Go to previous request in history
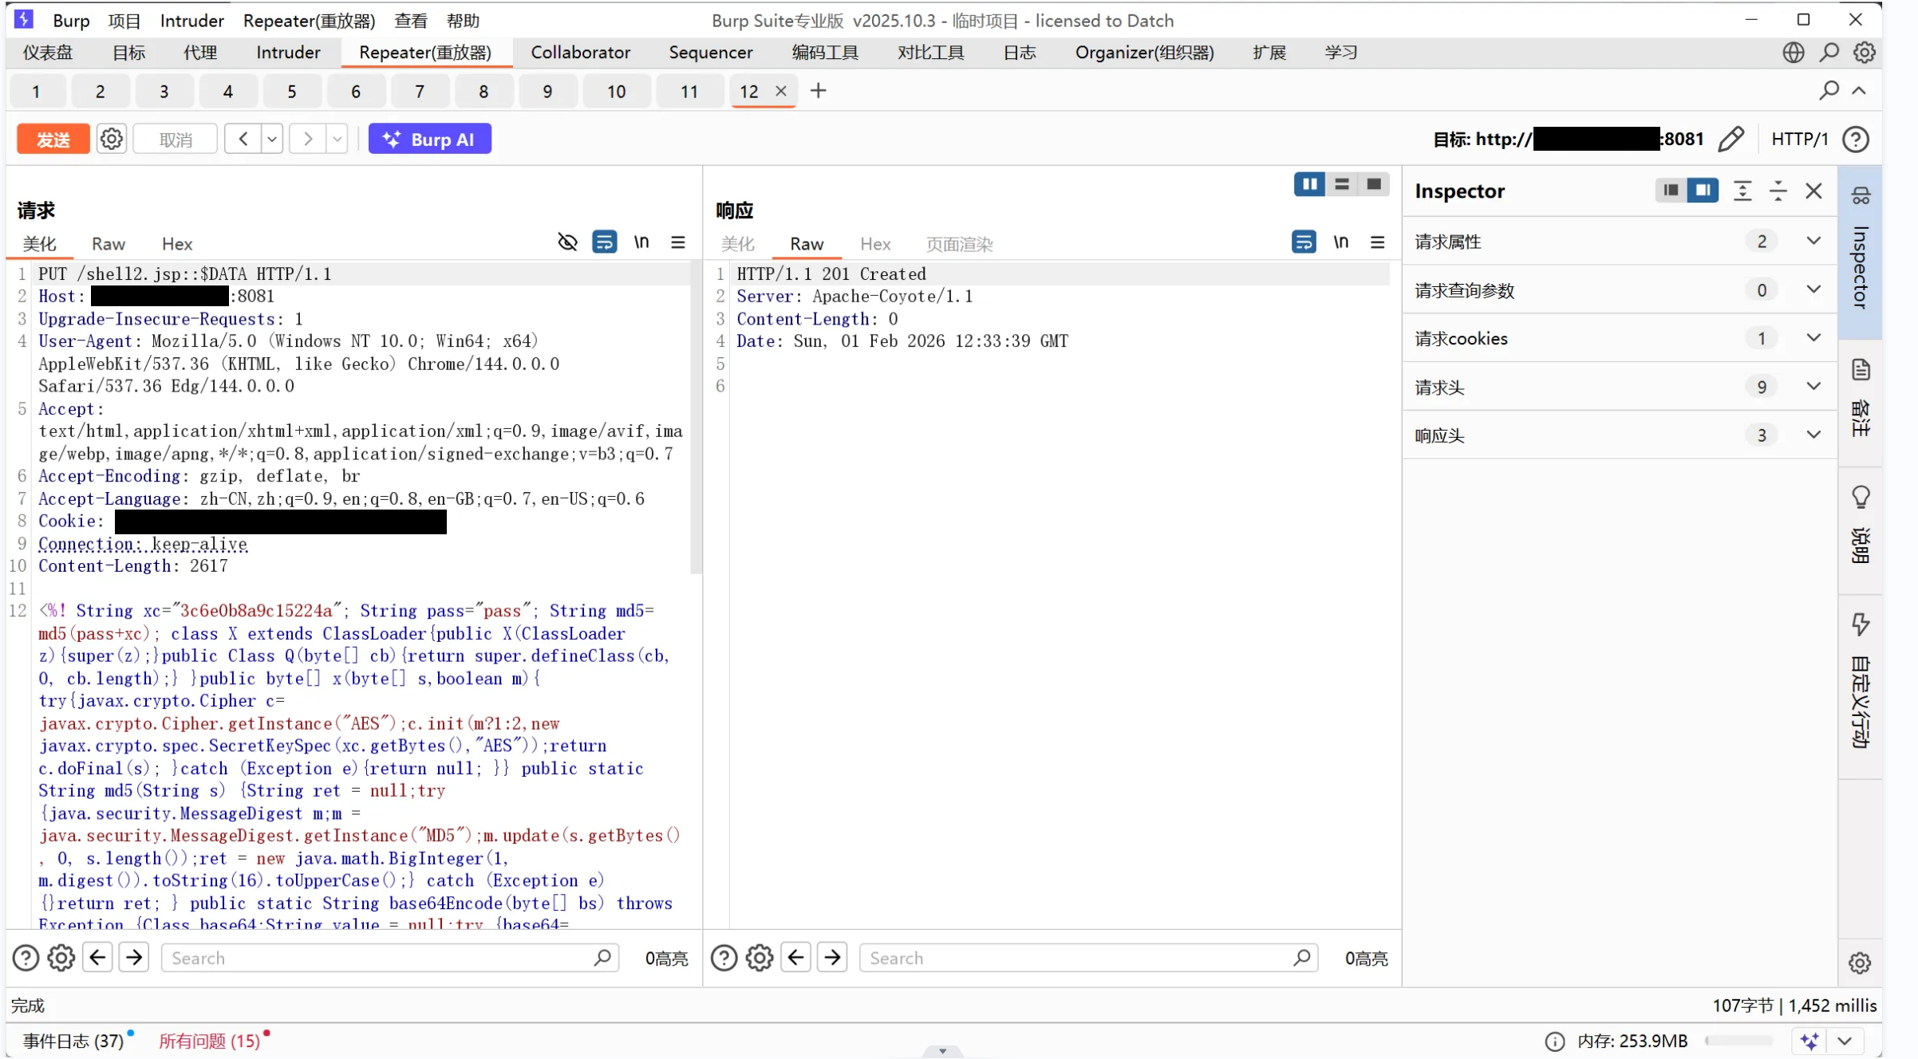 243,139
